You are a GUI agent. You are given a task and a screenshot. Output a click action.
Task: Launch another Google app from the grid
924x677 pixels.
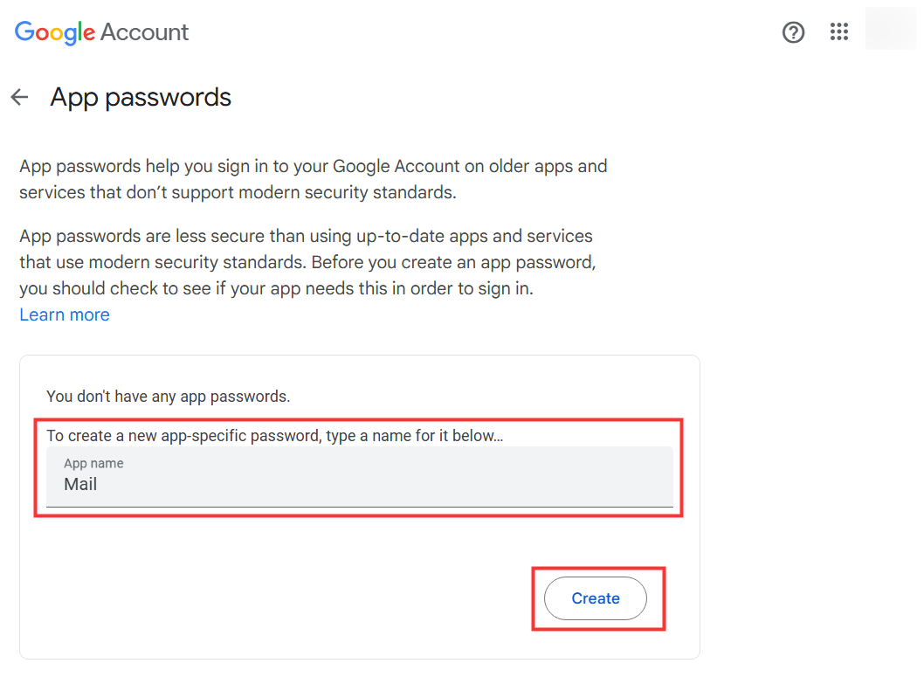pos(838,31)
